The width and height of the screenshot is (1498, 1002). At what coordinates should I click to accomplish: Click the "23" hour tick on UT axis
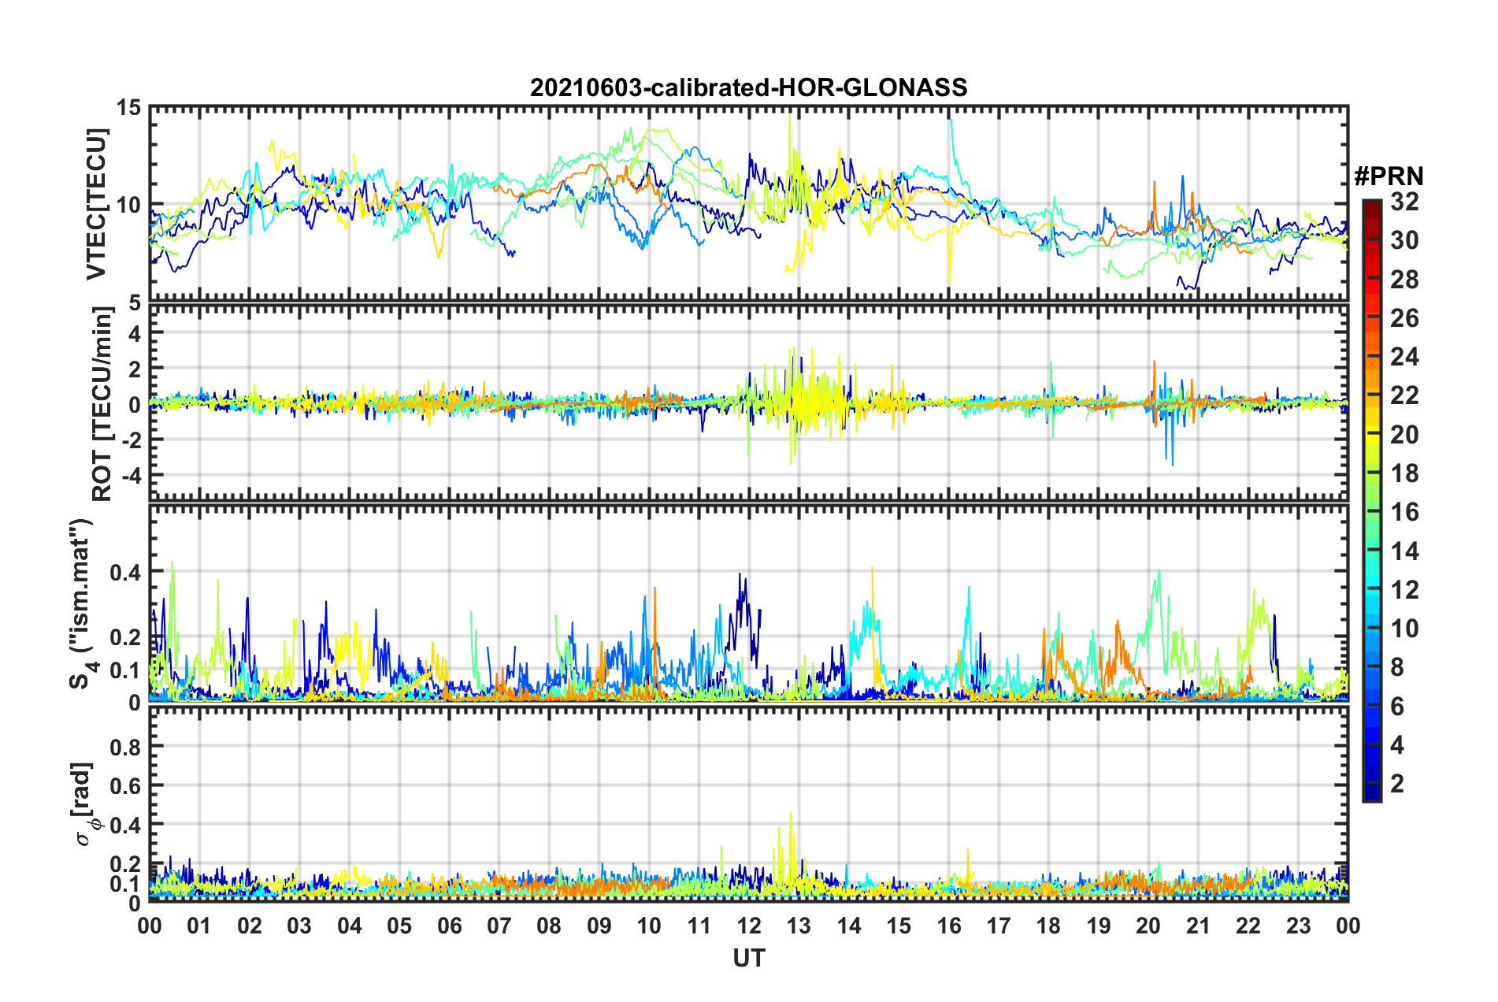[x=1298, y=925]
